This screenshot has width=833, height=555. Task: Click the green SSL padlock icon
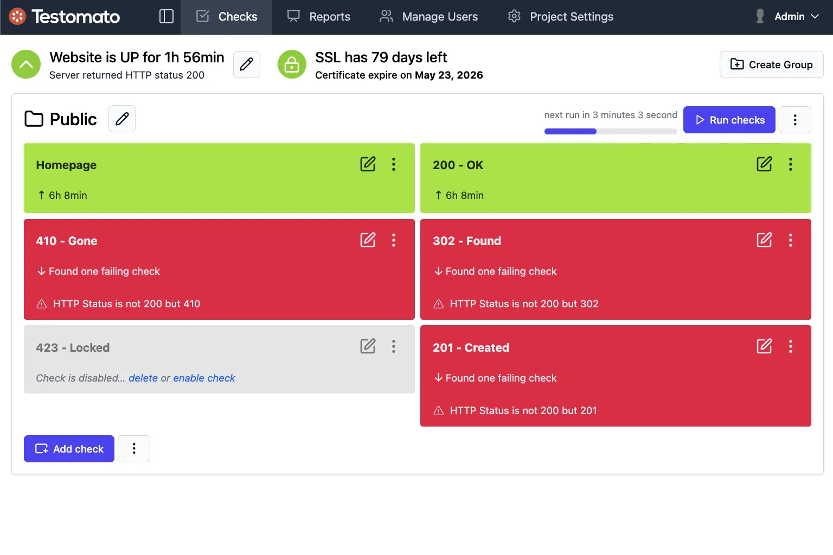292,64
